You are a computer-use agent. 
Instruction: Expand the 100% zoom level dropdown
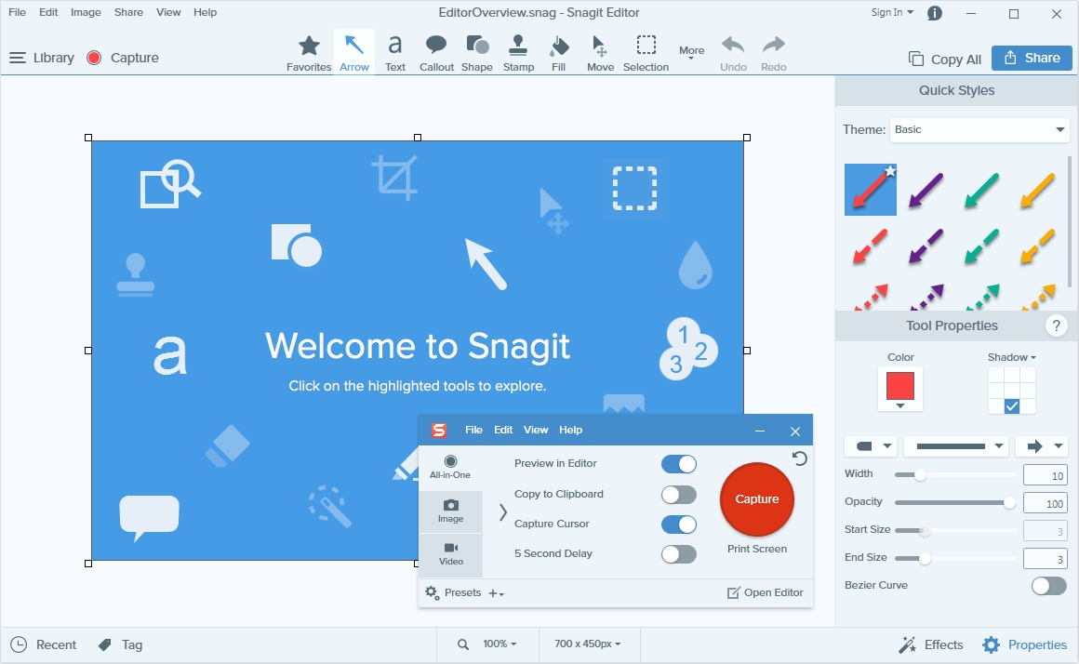point(499,644)
